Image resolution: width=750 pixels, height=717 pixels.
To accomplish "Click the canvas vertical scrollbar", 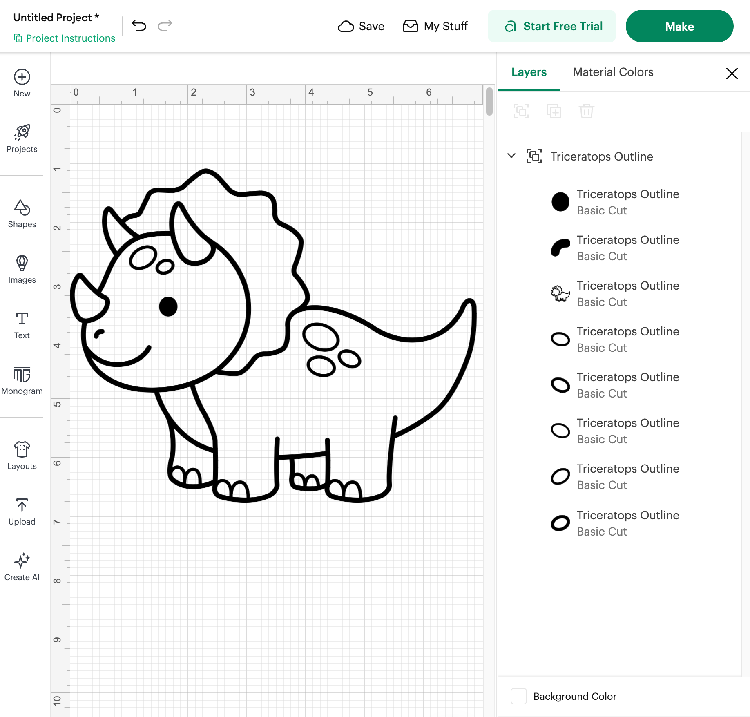I will [489, 101].
